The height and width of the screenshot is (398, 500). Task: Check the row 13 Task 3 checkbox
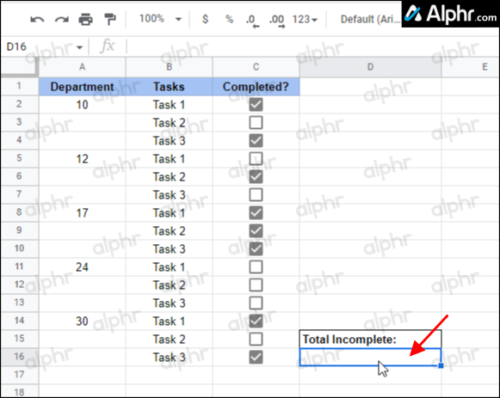point(256,303)
